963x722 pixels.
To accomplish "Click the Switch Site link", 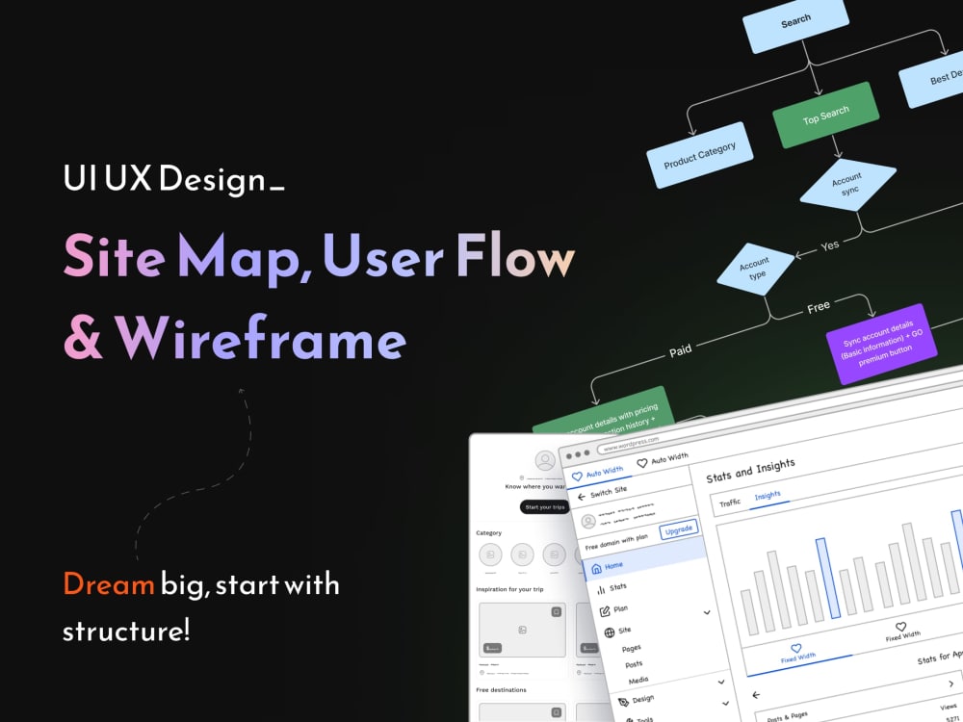I will point(609,492).
